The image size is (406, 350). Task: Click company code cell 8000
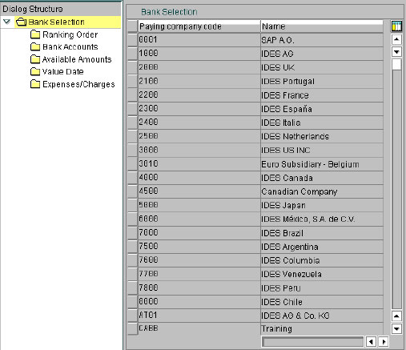coord(199,301)
